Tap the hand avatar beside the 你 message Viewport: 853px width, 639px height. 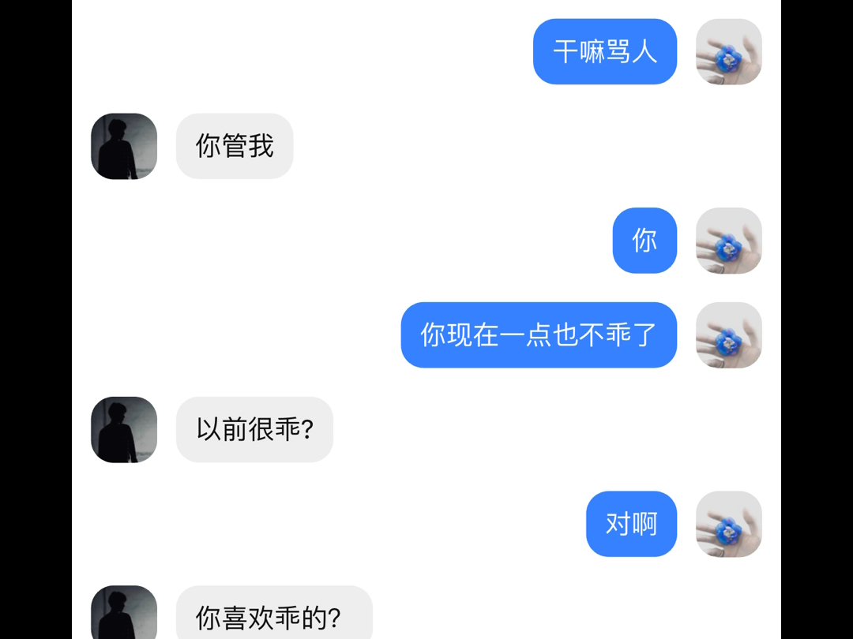pyautogui.click(x=728, y=240)
